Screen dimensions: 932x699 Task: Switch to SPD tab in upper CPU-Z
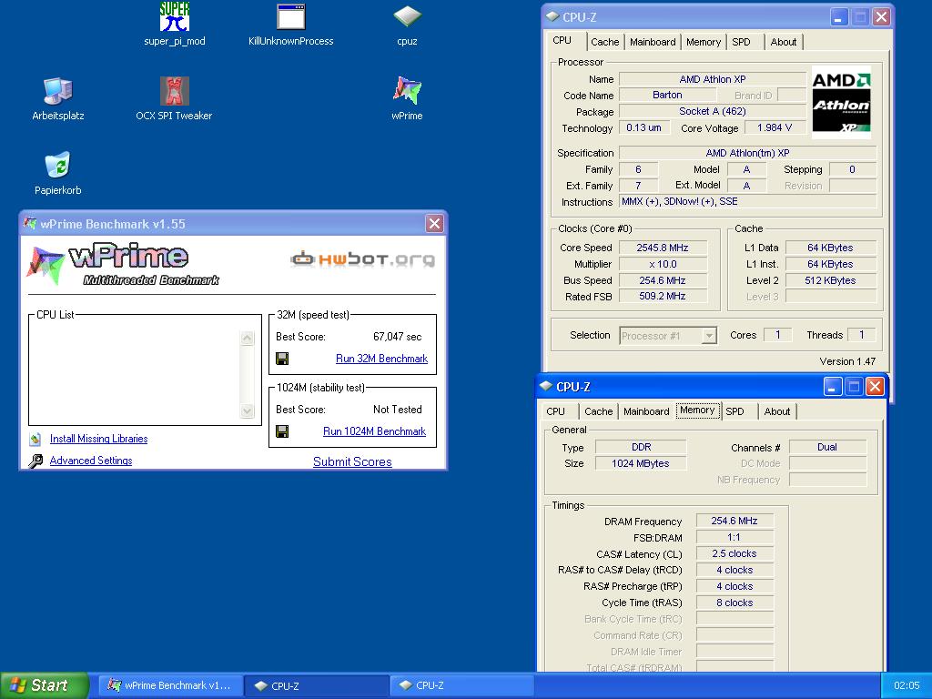pos(741,42)
